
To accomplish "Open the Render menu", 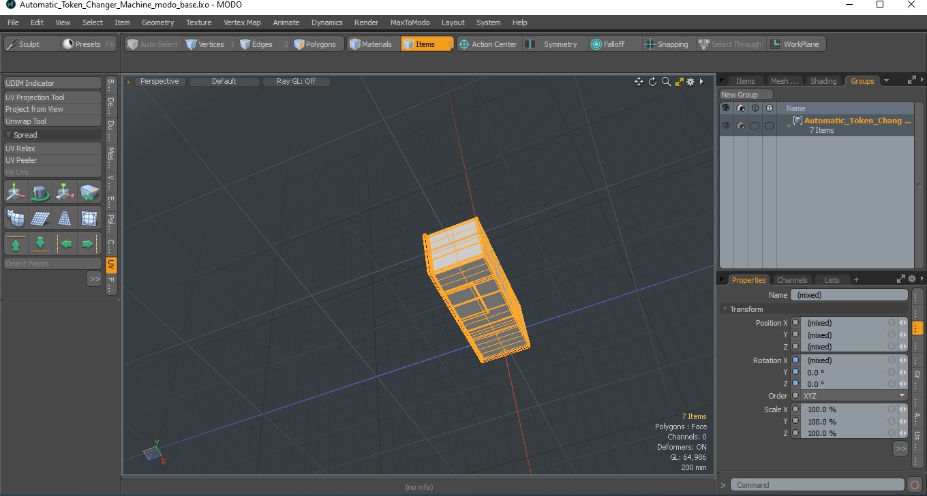I will click(x=366, y=22).
